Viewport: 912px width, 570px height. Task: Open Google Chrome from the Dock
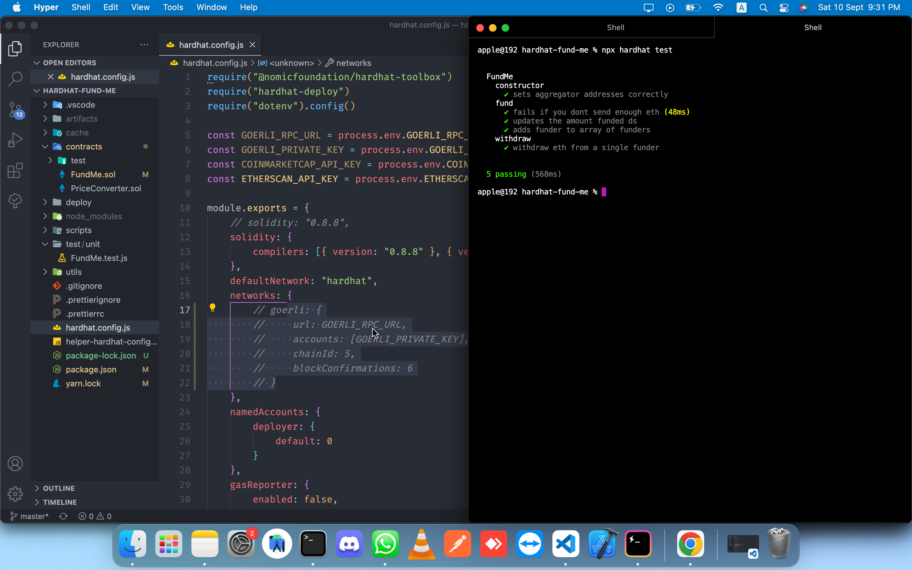[690, 544]
